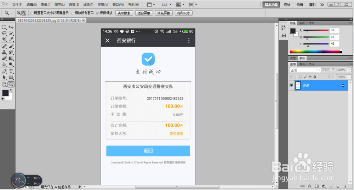Open the view extras dropdown
The height and width of the screenshot is (190, 354).
pos(150,5)
